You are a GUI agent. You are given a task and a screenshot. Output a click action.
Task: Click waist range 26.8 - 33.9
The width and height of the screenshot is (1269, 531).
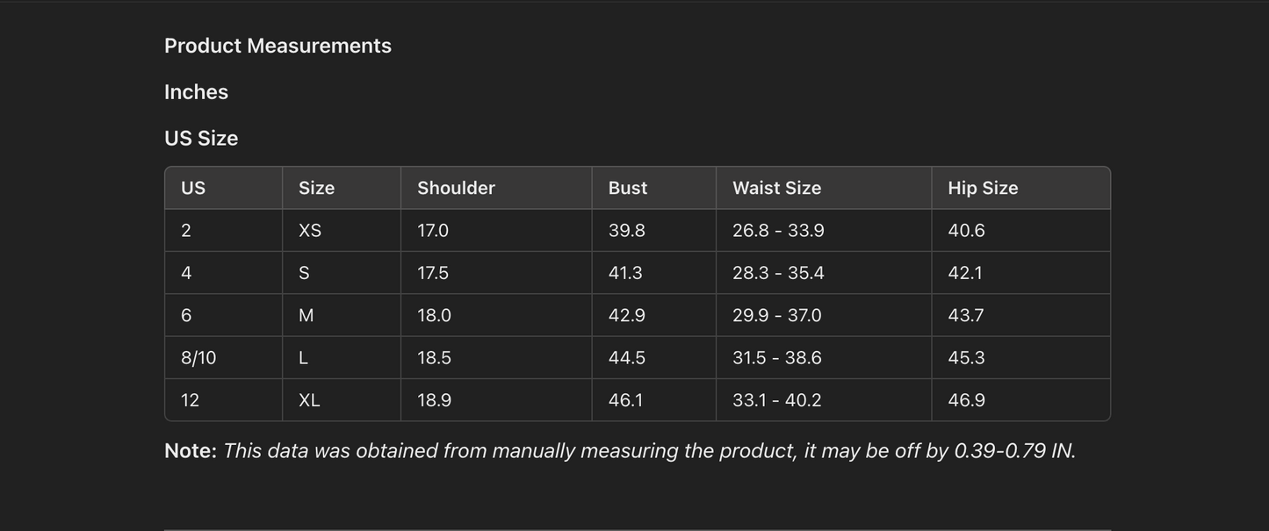(x=778, y=231)
